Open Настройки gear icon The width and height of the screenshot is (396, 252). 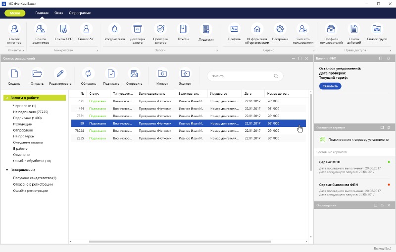click(x=280, y=29)
